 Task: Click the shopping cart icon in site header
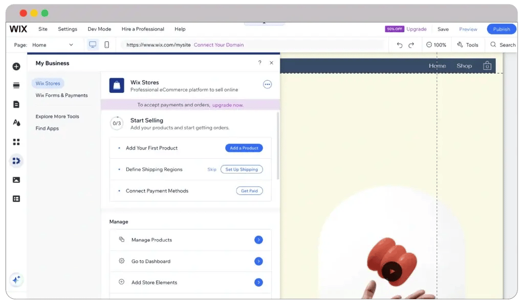click(x=487, y=66)
